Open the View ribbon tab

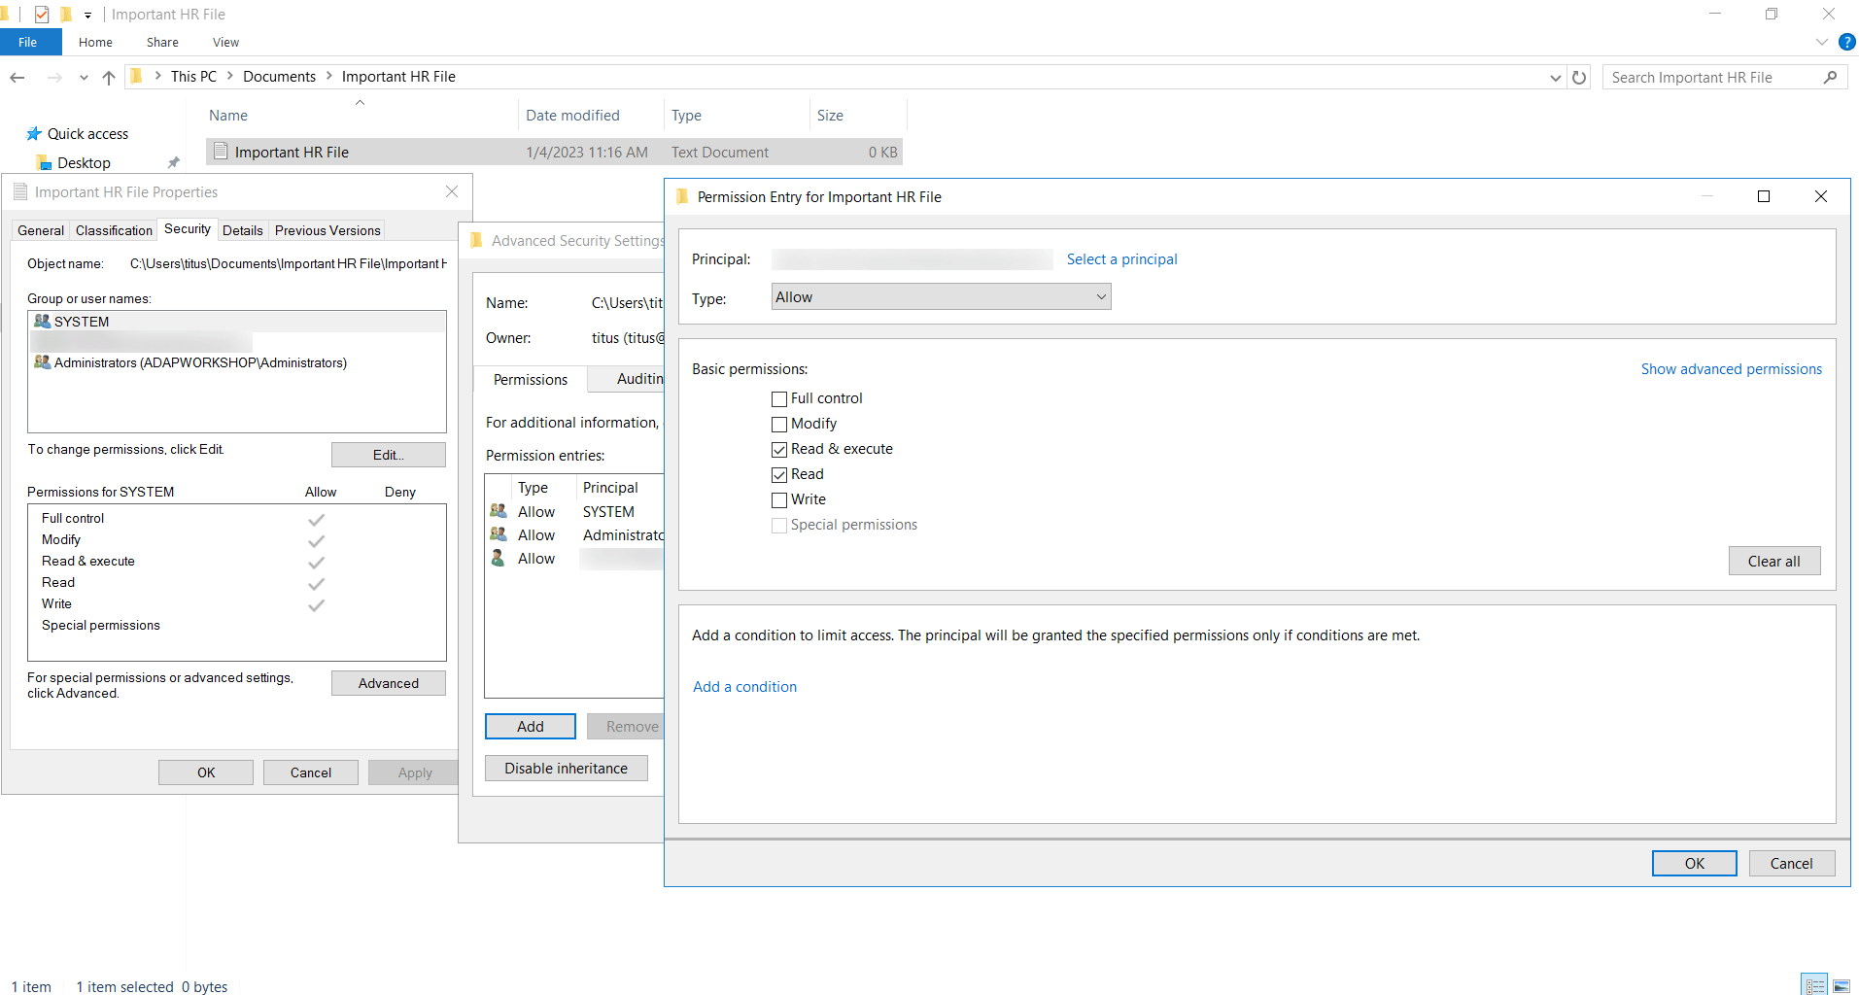(224, 42)
